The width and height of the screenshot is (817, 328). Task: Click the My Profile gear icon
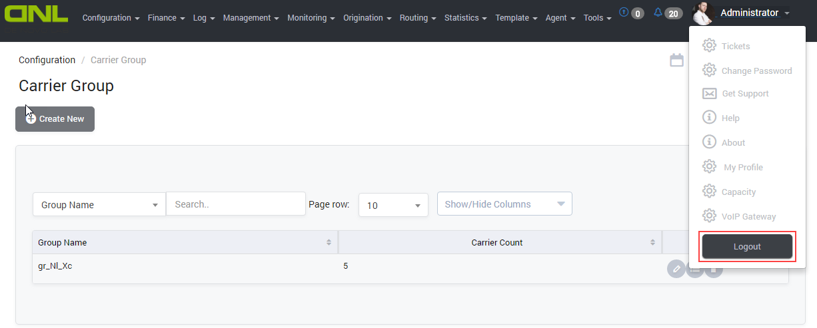(x=709, y=167)
